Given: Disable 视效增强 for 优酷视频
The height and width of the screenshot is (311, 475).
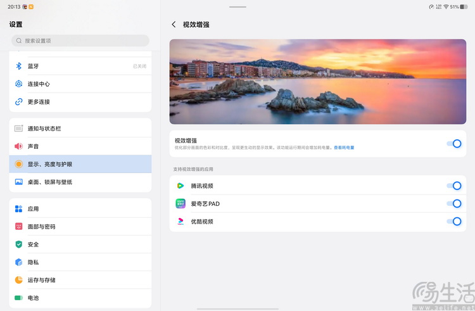Looking at the screenshot, I should tap(454, 221).
